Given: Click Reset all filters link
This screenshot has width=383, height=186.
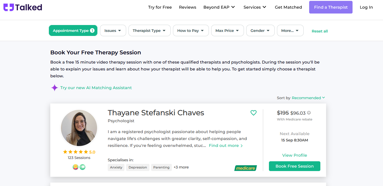Looking at the screenshot, I should 320,31.
